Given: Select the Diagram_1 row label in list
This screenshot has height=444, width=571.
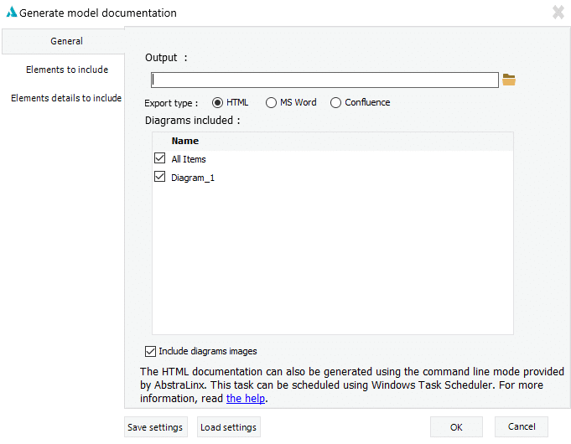Looking at the screenshot, I should tap(193, 178).
